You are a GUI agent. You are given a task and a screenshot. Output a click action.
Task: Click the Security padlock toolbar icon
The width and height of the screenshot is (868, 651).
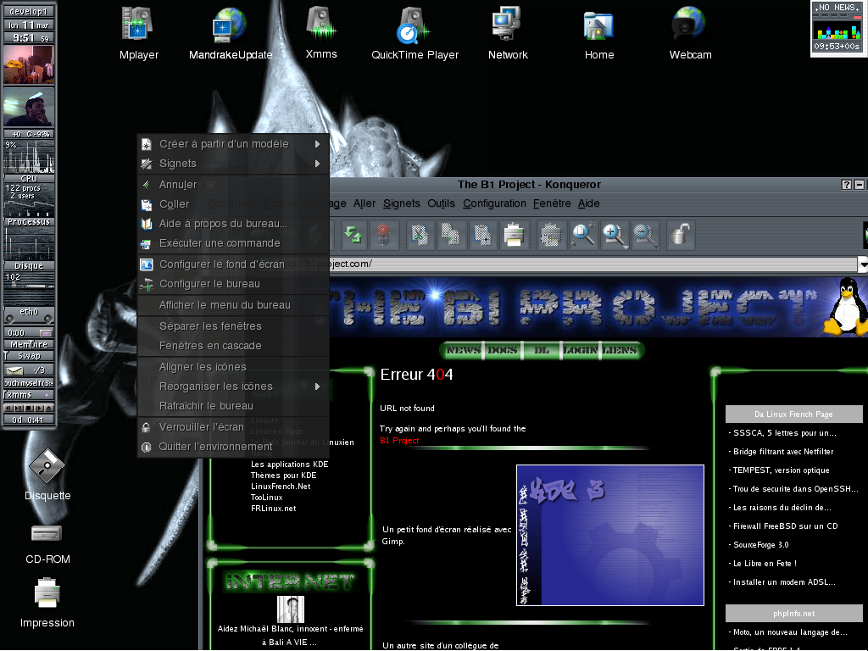[681, 235]
